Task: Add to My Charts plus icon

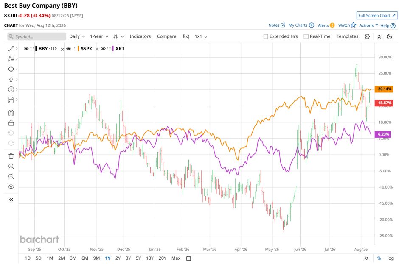Action: point(312,25)
